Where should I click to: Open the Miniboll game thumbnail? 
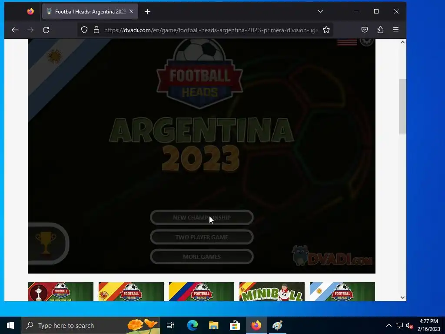click(x=272, y=292)
